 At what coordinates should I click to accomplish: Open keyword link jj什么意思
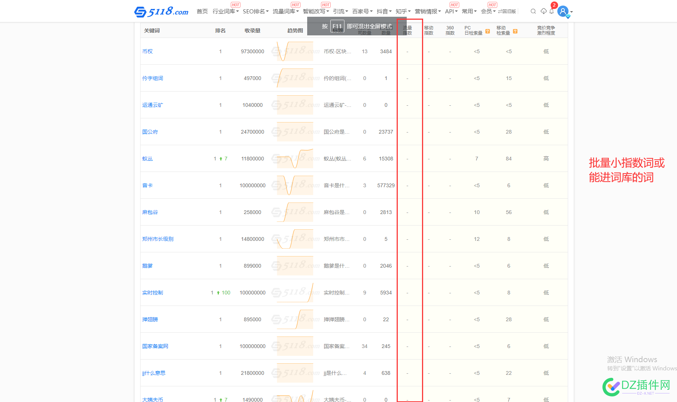[154, 373]
